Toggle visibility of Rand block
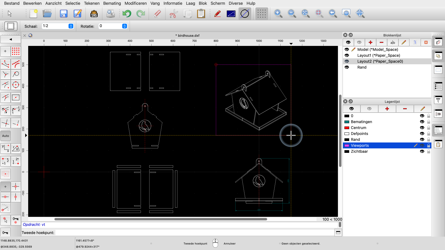This screenshot has height=250, width=445. click(x=347, y=67)
